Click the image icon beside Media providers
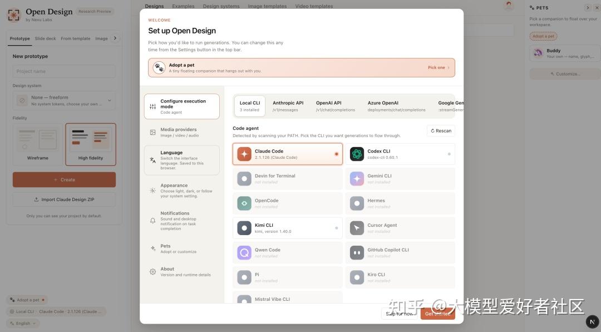 [x=152, y=133]
